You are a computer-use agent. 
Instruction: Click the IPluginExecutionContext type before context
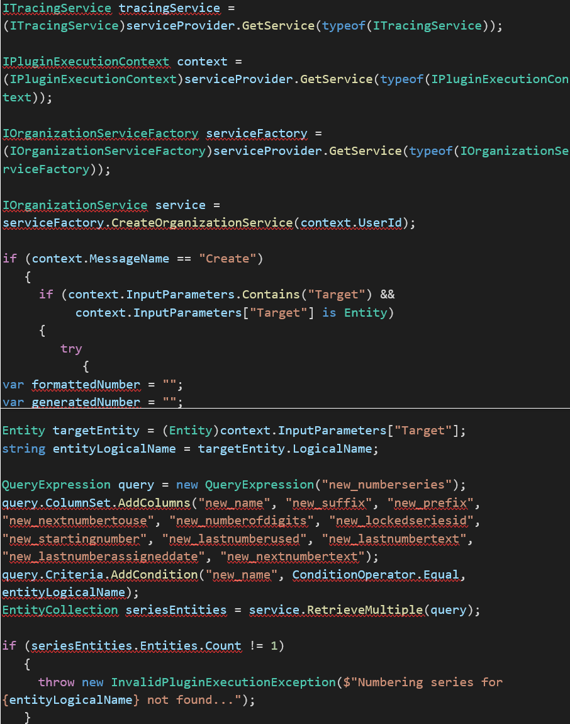pyautogui.click(x=86, y=62)
